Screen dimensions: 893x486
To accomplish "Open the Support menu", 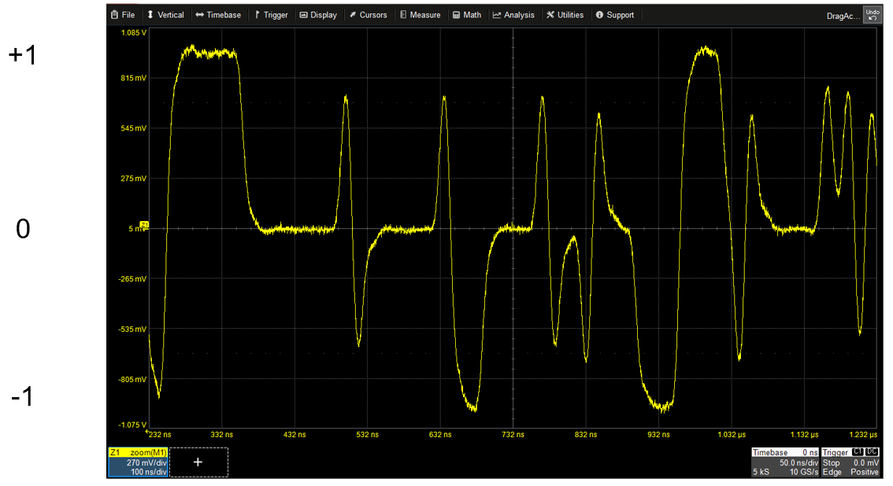I will click(x=615, y=15).
